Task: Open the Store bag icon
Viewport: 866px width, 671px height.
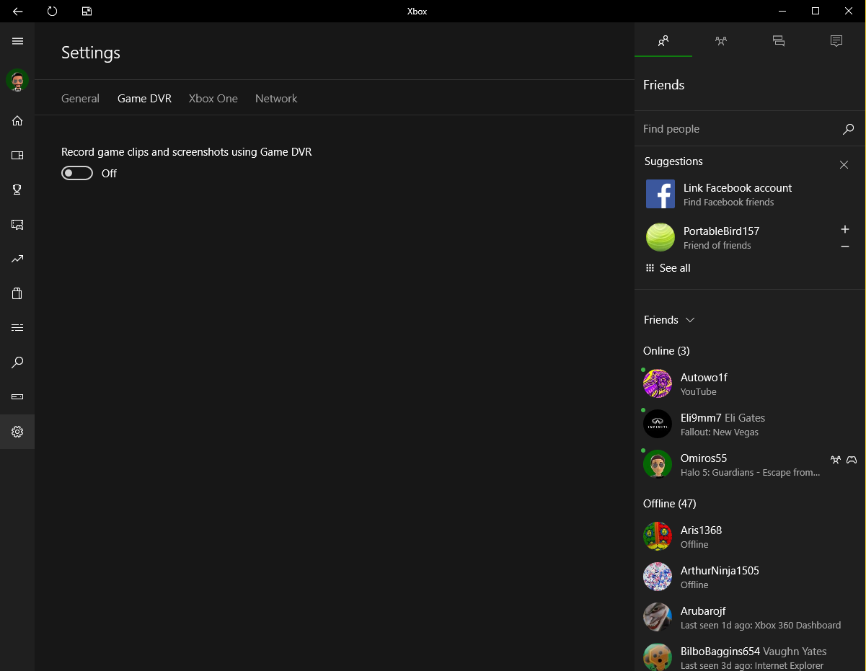Action: tap(17, 293)
